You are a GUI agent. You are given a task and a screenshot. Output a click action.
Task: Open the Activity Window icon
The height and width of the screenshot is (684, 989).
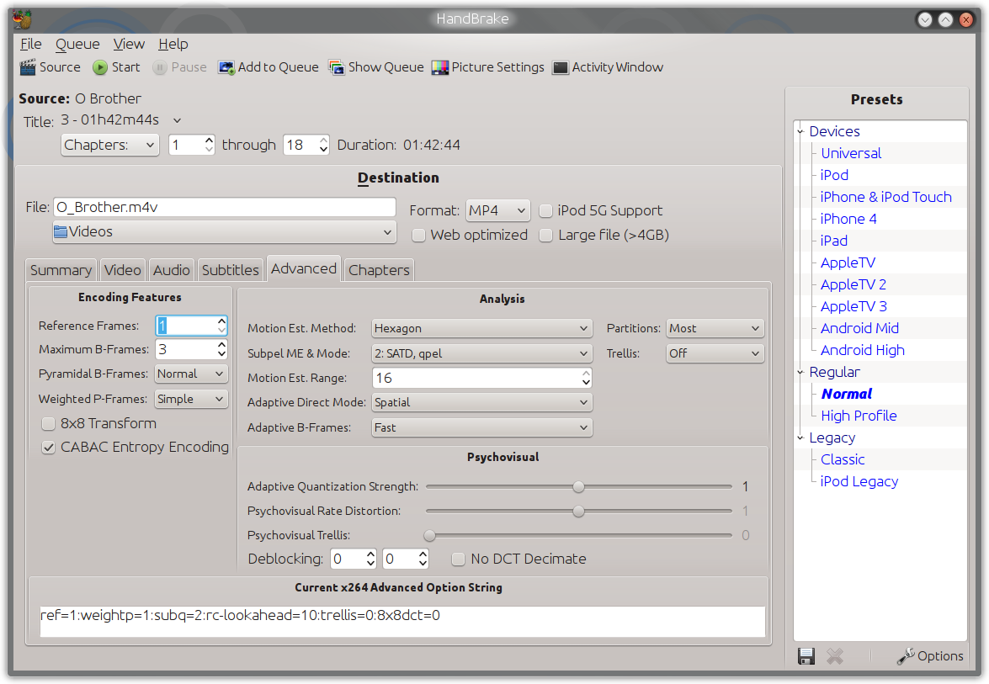click(x=560, y=67)
